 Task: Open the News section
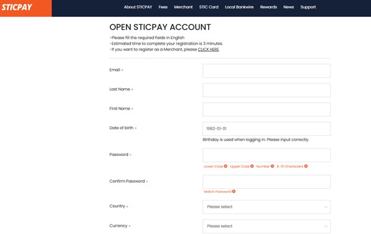coord(289,7)
